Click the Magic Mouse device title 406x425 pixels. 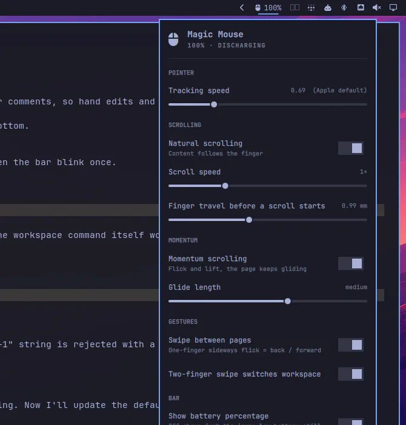(215, 35)
